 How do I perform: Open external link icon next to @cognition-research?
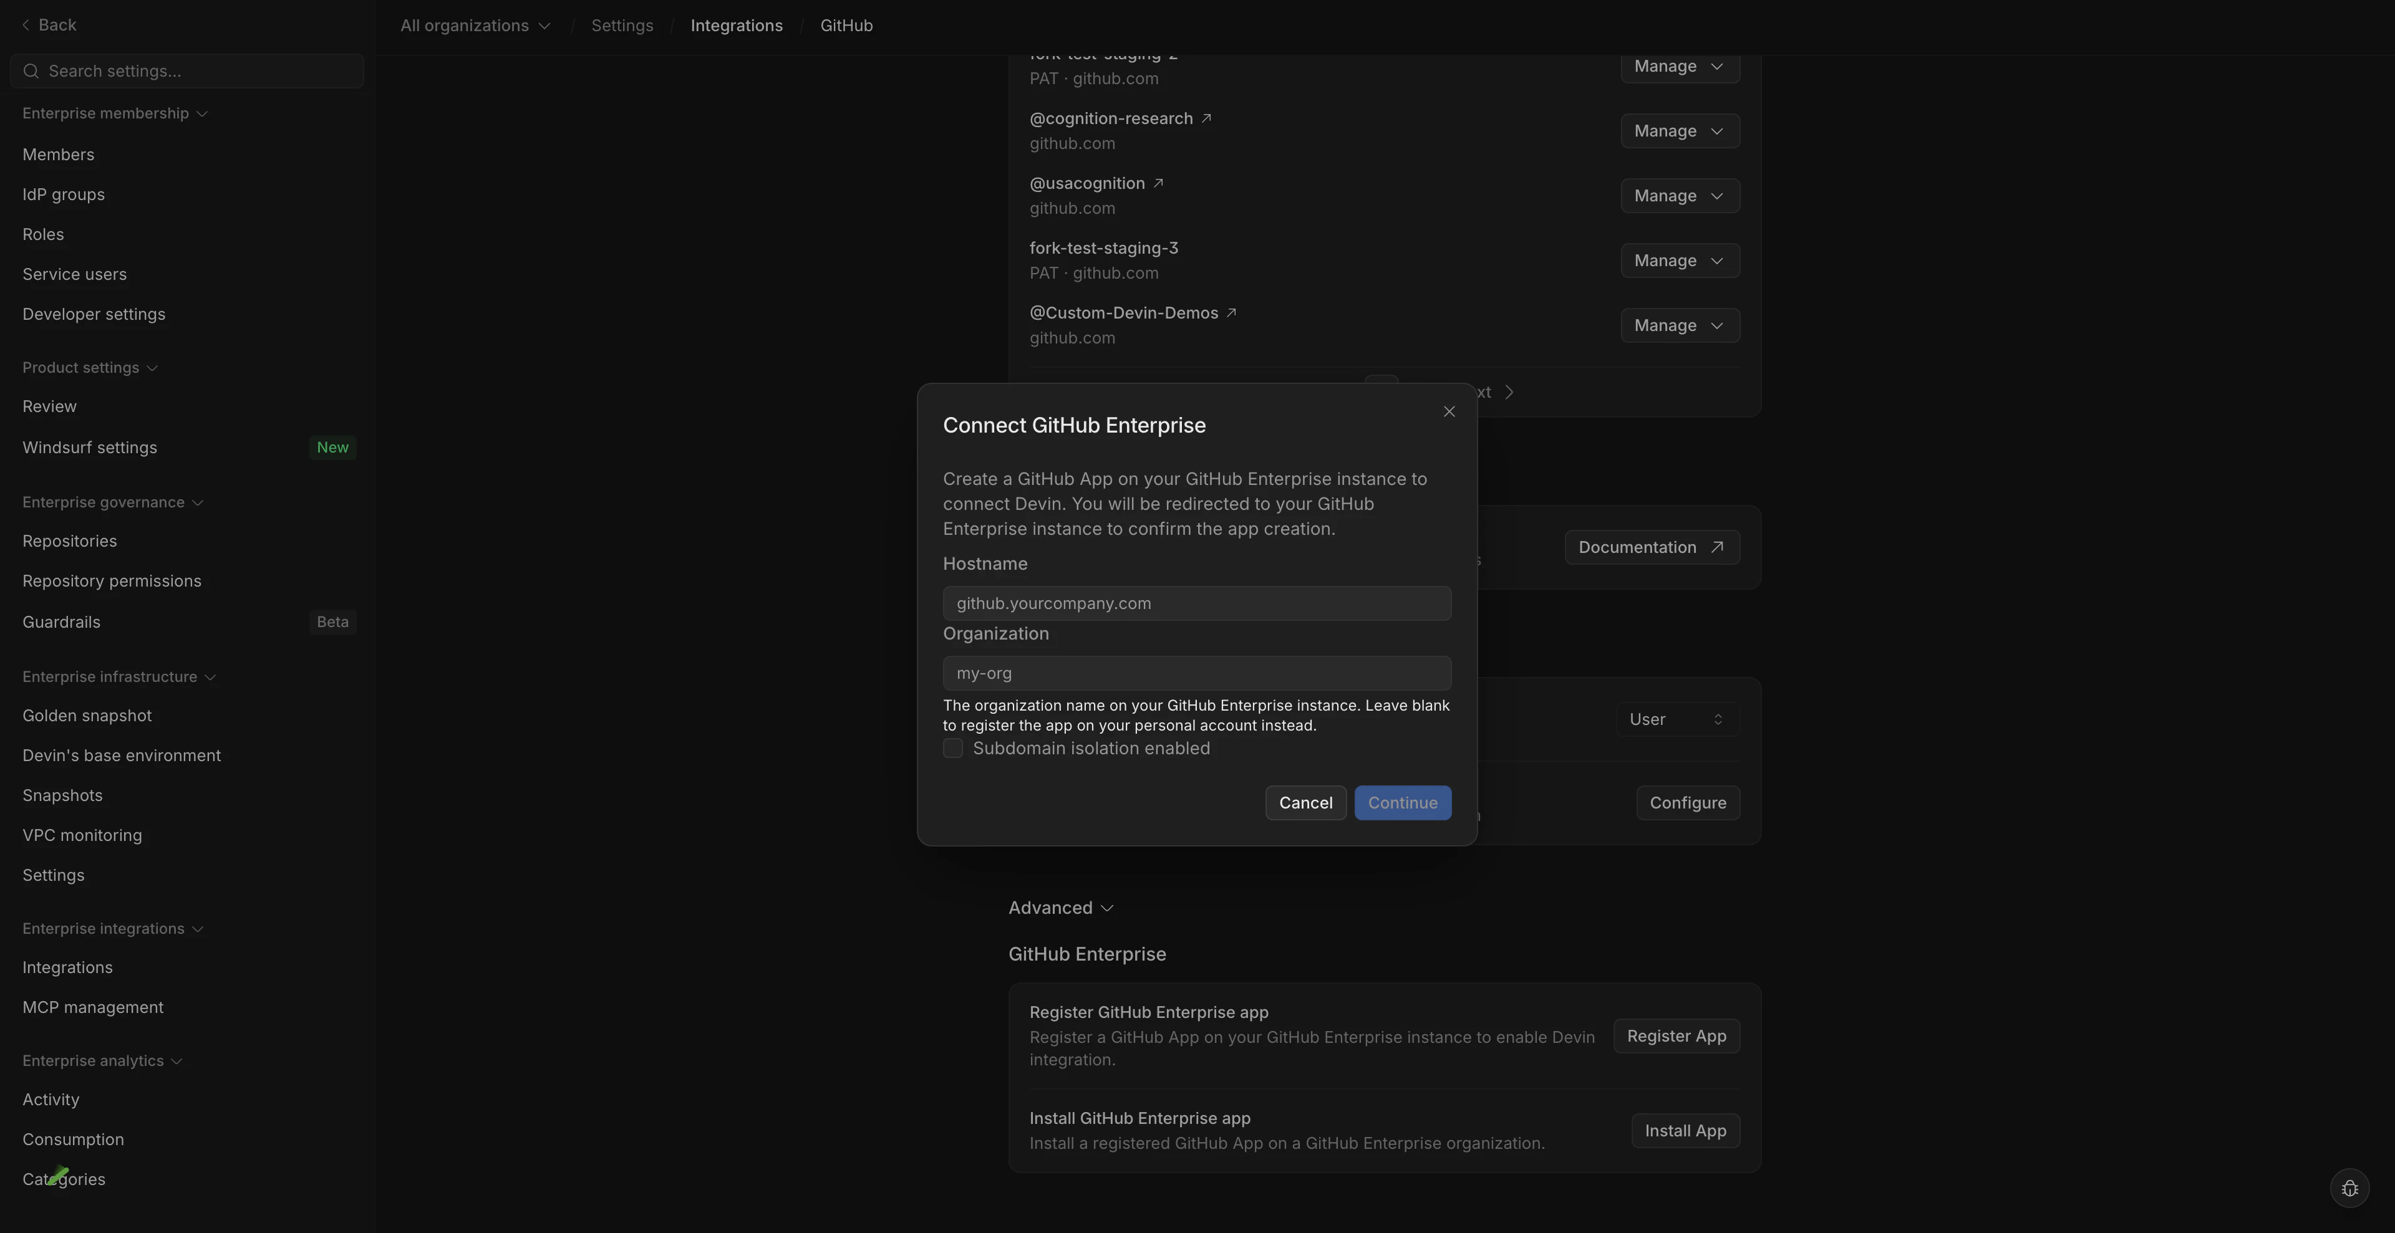1206,118
